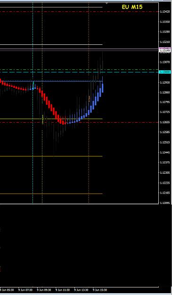The image size is (172, 295).
Task: Select the red dash-dot line at 1.13420
Action: click(x=79, y=12)
